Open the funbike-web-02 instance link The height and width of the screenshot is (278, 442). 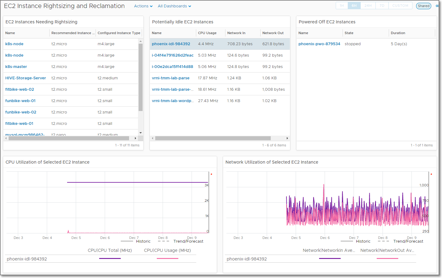pyautogui.click(x=21, y=112)
